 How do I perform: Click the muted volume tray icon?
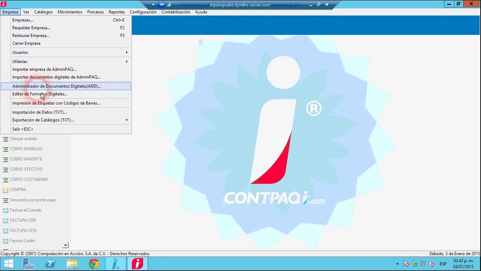[x=432, y=264]
